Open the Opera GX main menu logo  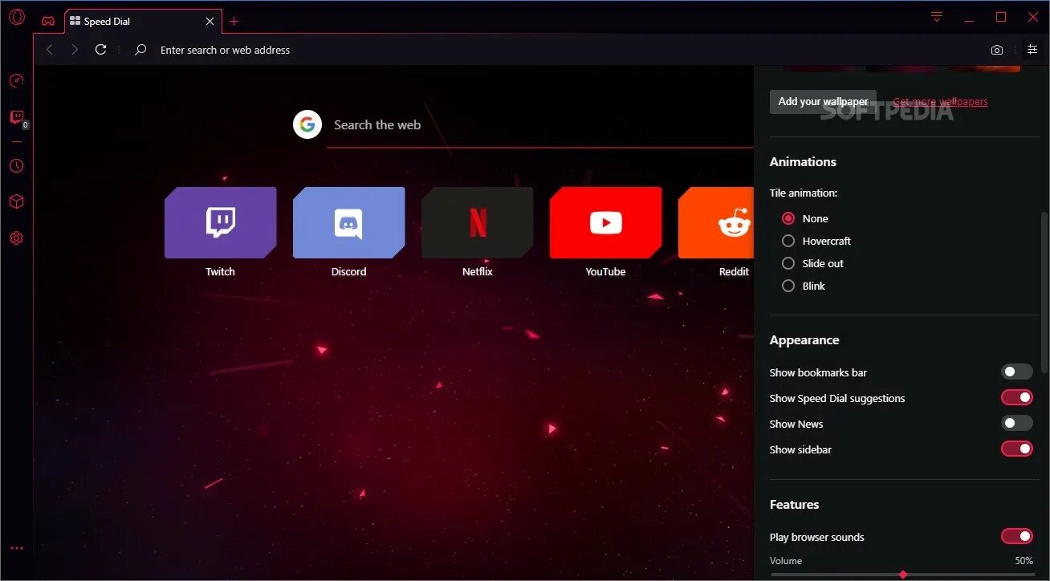17,18
